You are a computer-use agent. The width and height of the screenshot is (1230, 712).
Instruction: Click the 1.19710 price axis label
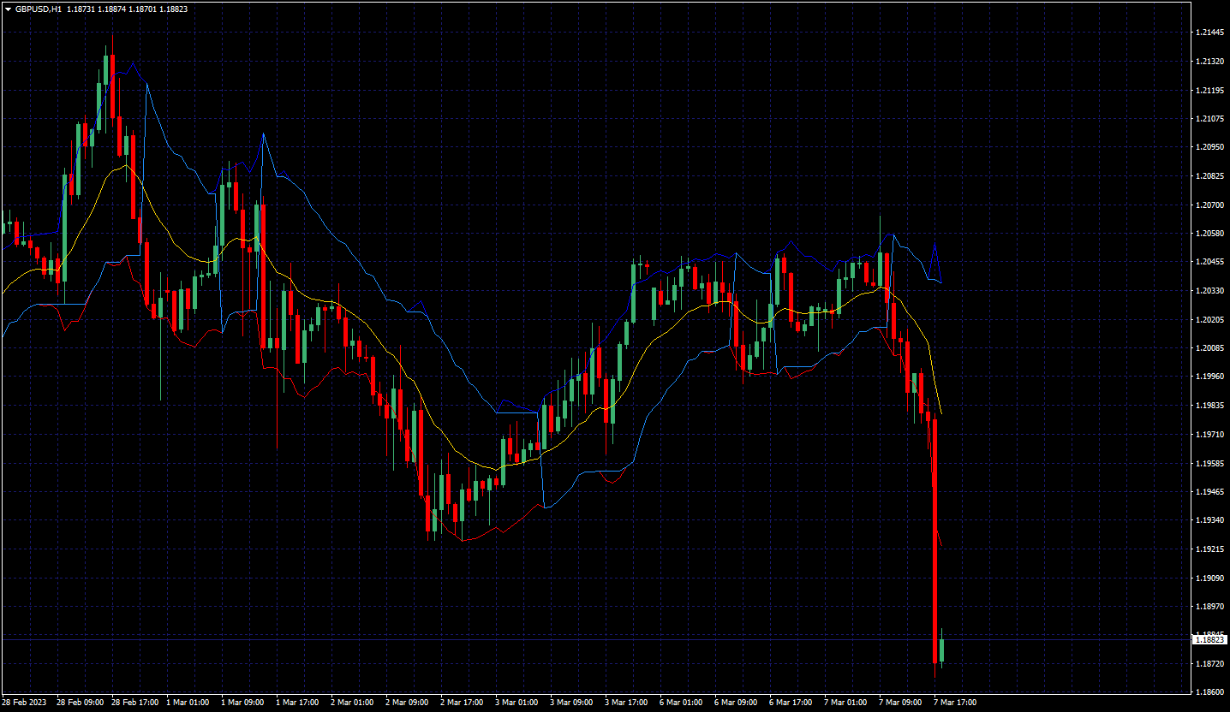pos(1209,435)
